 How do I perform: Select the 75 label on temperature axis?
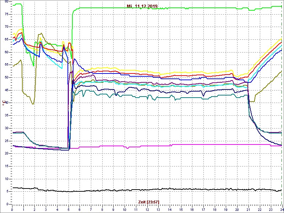pyautogui.click(x=6, y=14)
